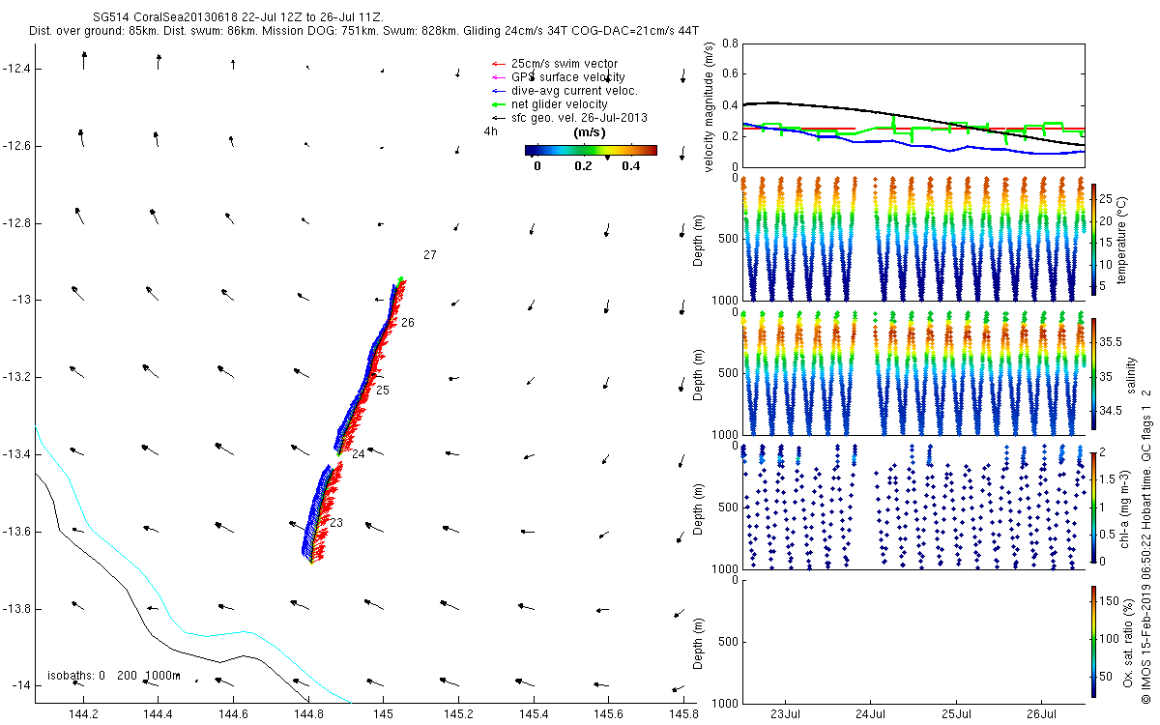Click the '26Jul' time axis tick
This screenshot has height=725, width=1160.
coord(1041,714)
